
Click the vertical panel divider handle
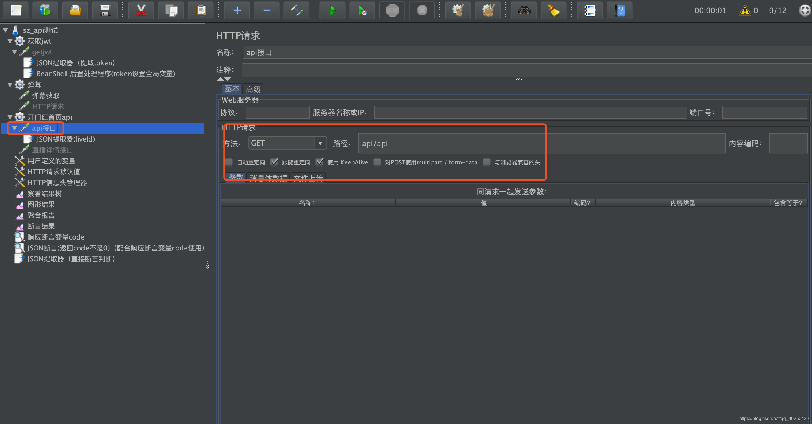pyautogui.click(x=207, y=266)
